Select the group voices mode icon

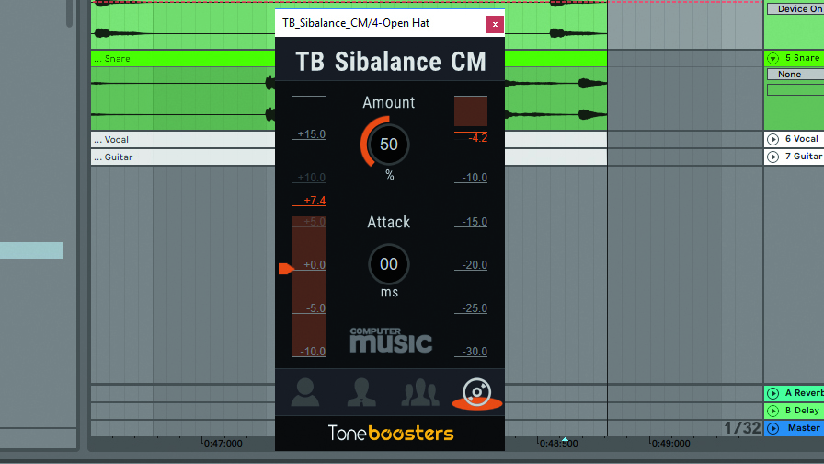pyautogui.click(x=420, y=393)
